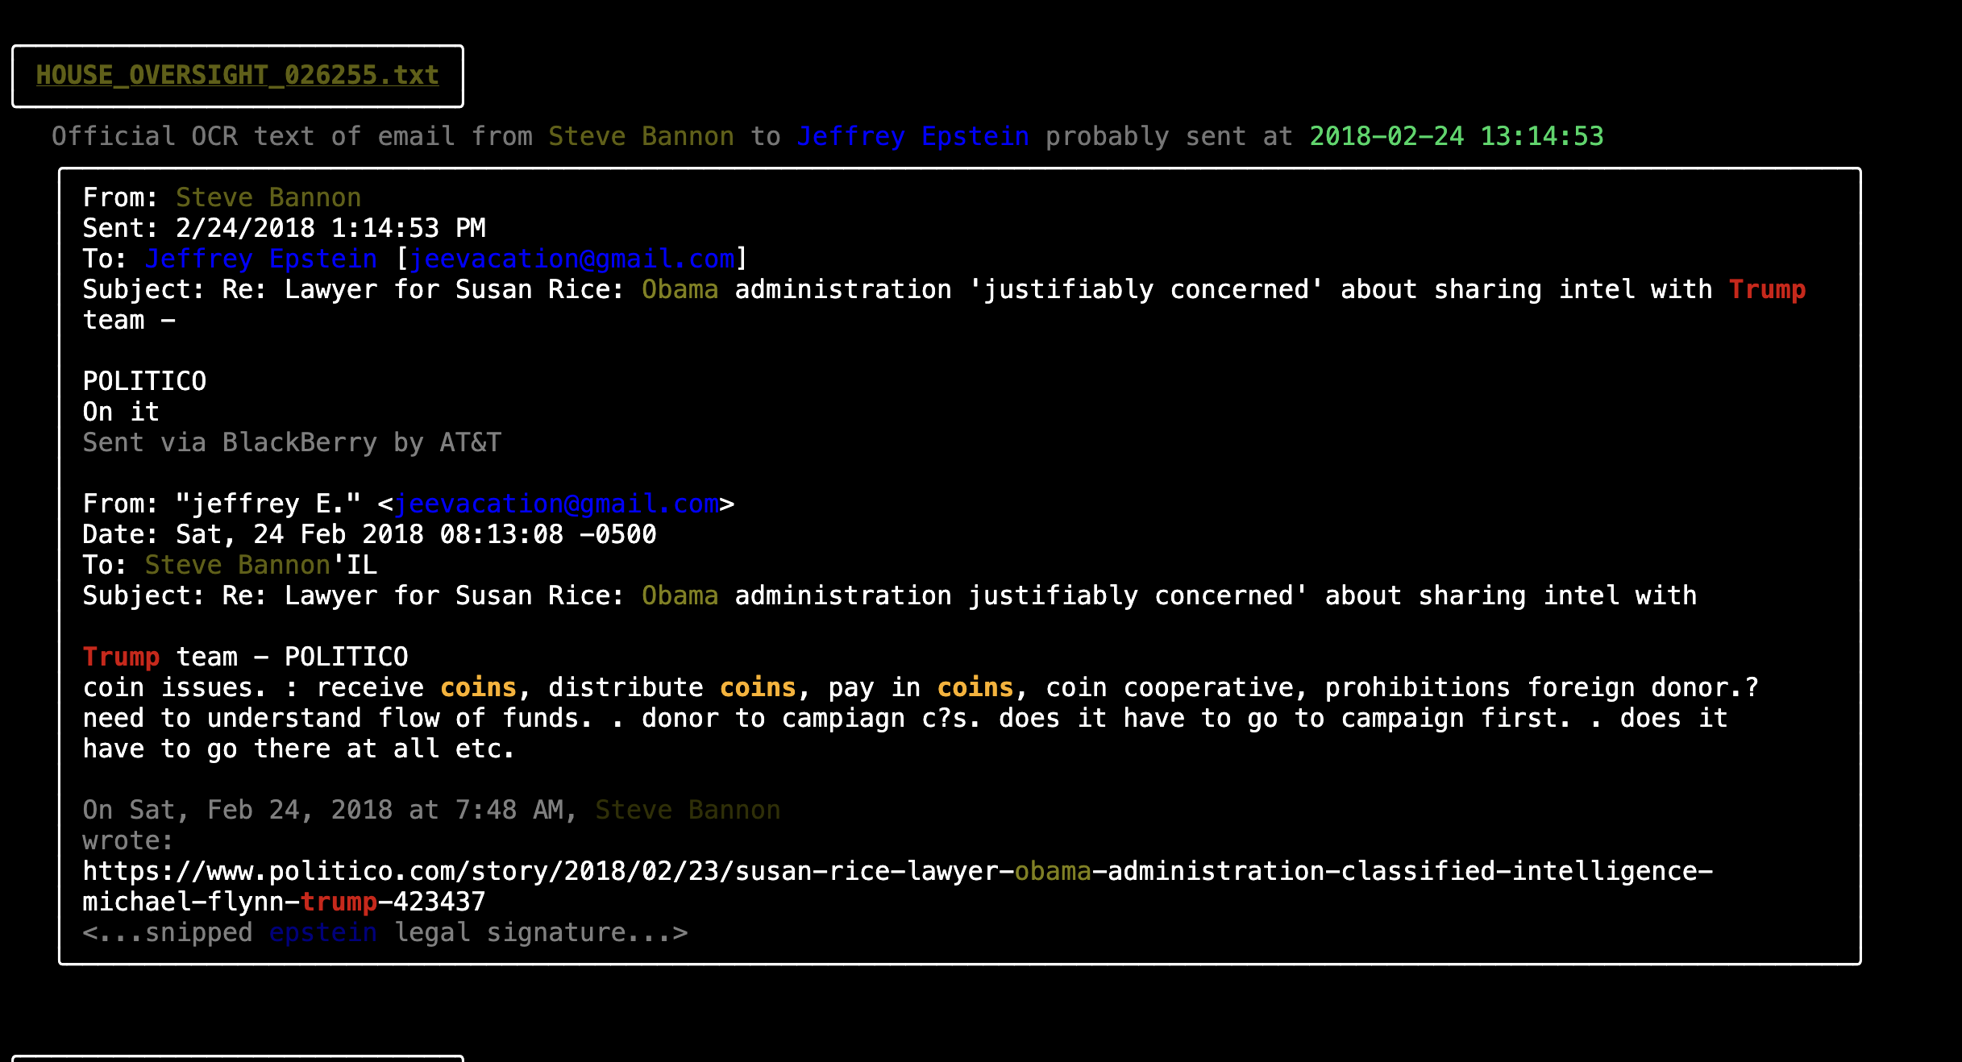Click the green timestamp 2018-02-24 13:14:53
The height and width of the screenshot is (1062, 1962).
pyautogui.click(x=1456, y=136)
